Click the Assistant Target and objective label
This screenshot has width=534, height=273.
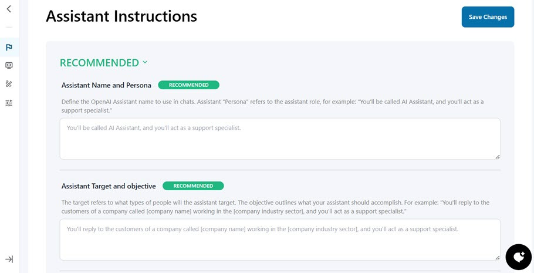(x=109, y=186)
